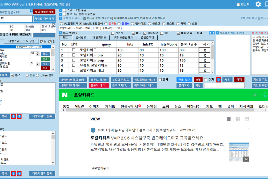The width and height of the screenshot is (268, 179).
Task: Click help icon next to 블로그글 순위 자동연동
Action: [61, 14]
